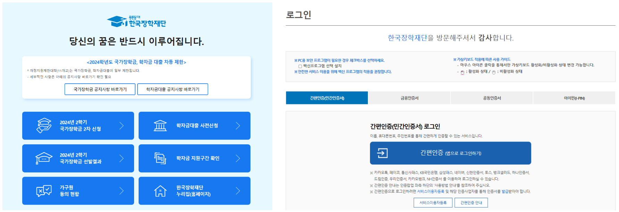Click the house icon on 누리집(홈페이지)

pyautogui.click(x=160, y=191)
